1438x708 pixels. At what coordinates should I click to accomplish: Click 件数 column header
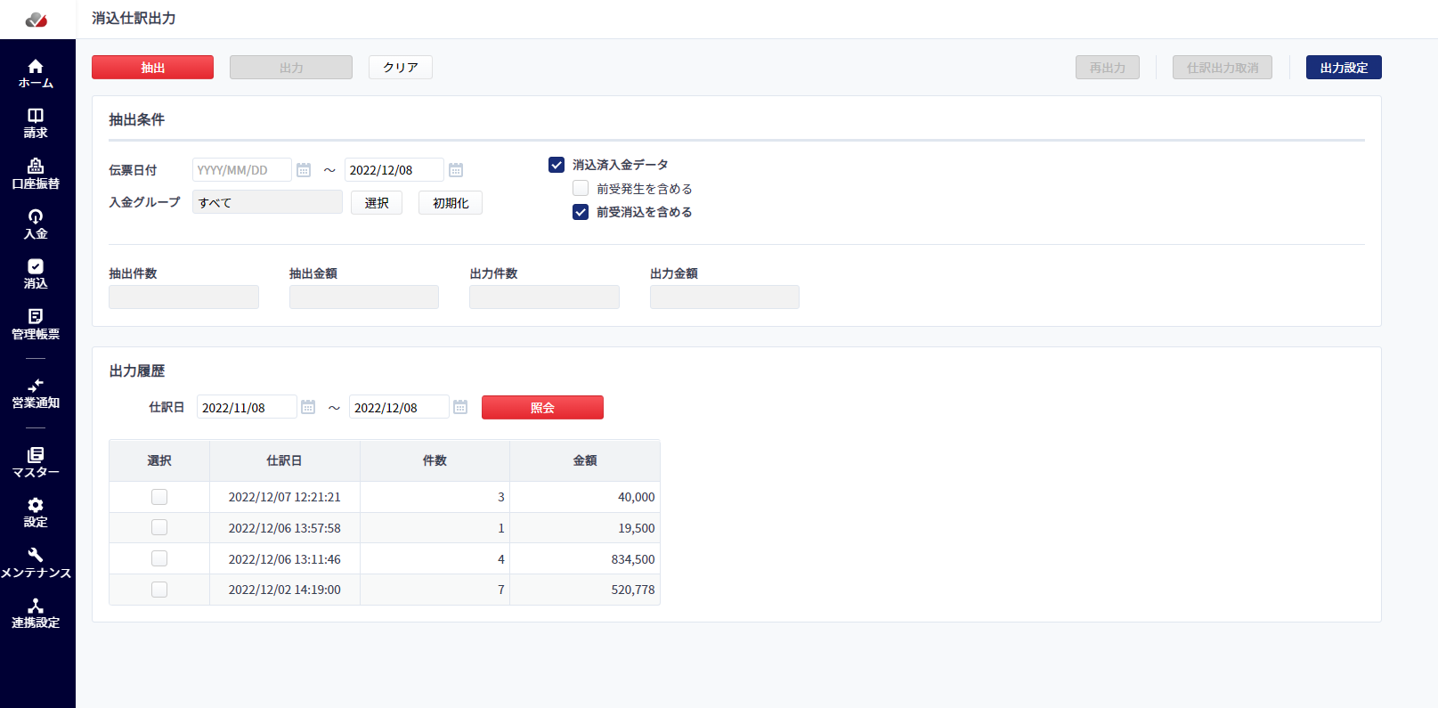(x=435, y=460)
